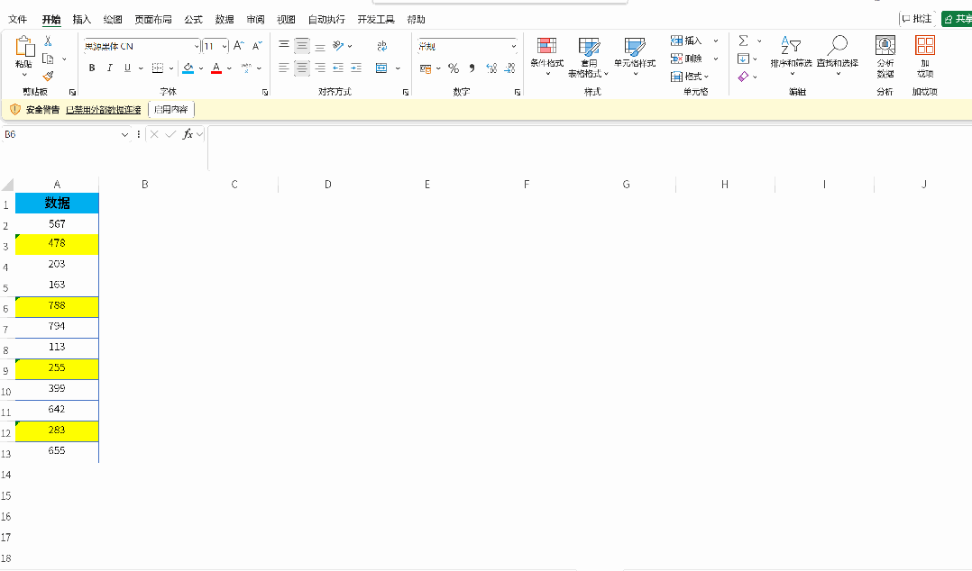Open Format as Table gallery
The height and width of the screenshot is (571, 972).
click(588, 57)
